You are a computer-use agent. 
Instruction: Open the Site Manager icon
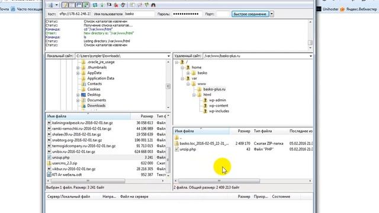[x=50, y=5]
